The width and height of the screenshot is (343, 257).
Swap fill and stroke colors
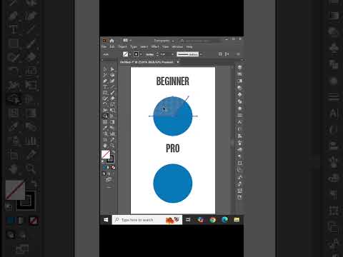114,152
